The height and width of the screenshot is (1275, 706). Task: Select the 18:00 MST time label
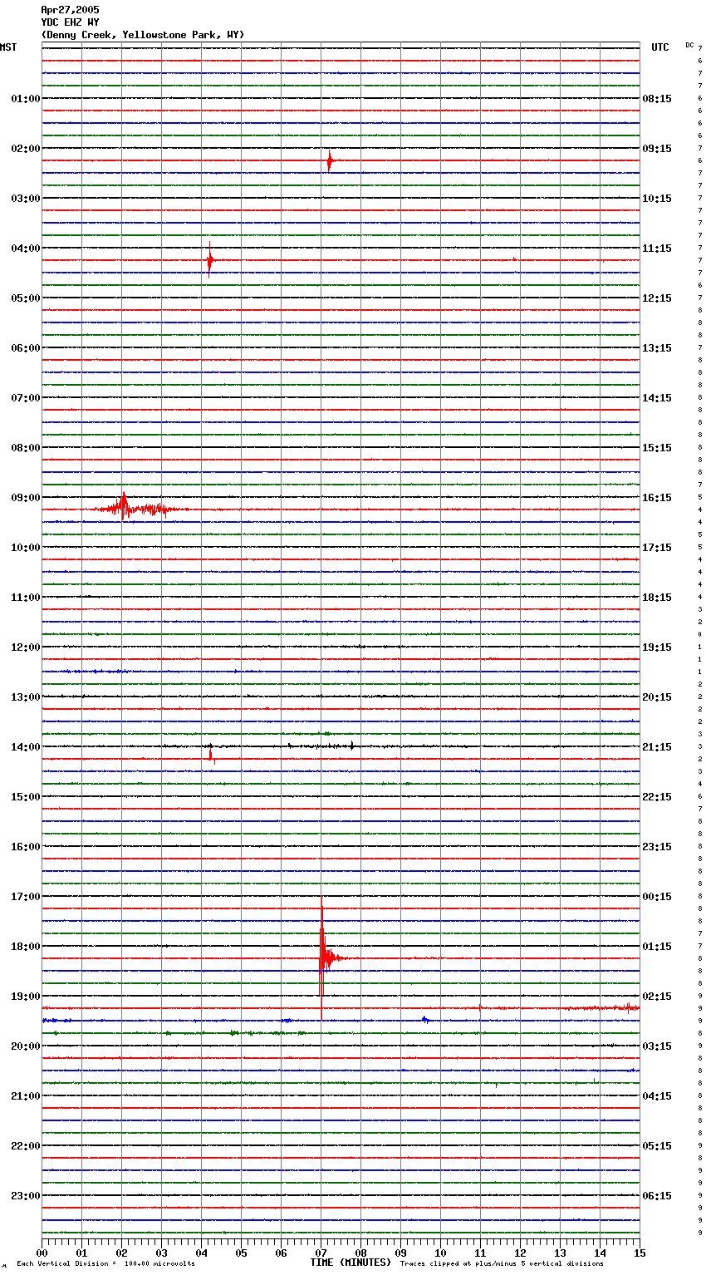tap(26, 947)
